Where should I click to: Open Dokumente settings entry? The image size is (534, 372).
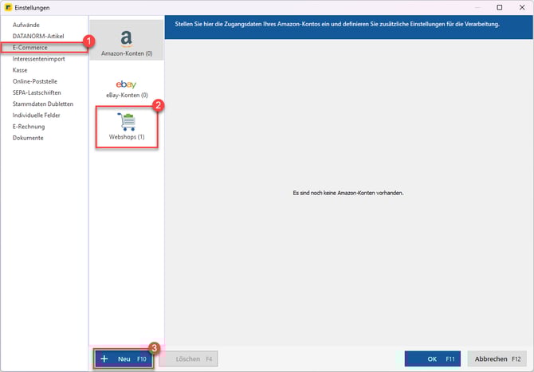pos(28,137)
